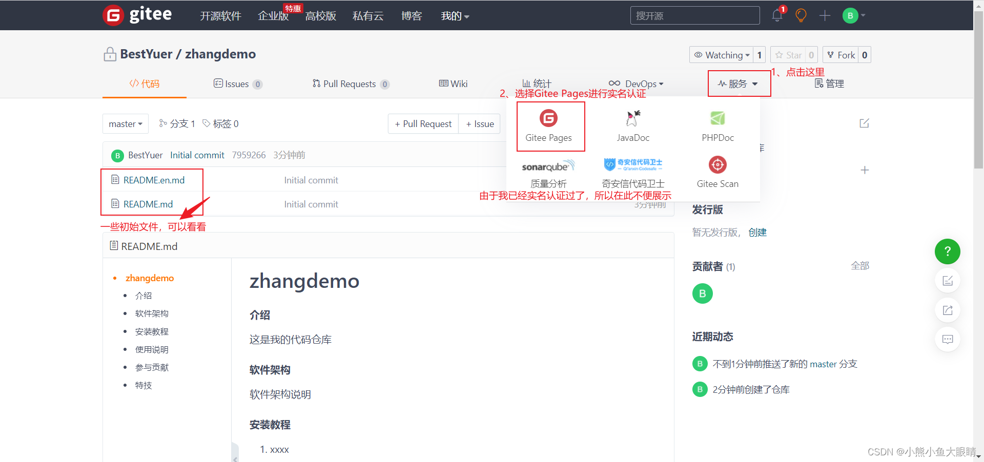The height and width of the screenshot is (462, 984).
Task: Open the 统计 statistics tab
Action: pyautogui.click(x=537, y=83)
